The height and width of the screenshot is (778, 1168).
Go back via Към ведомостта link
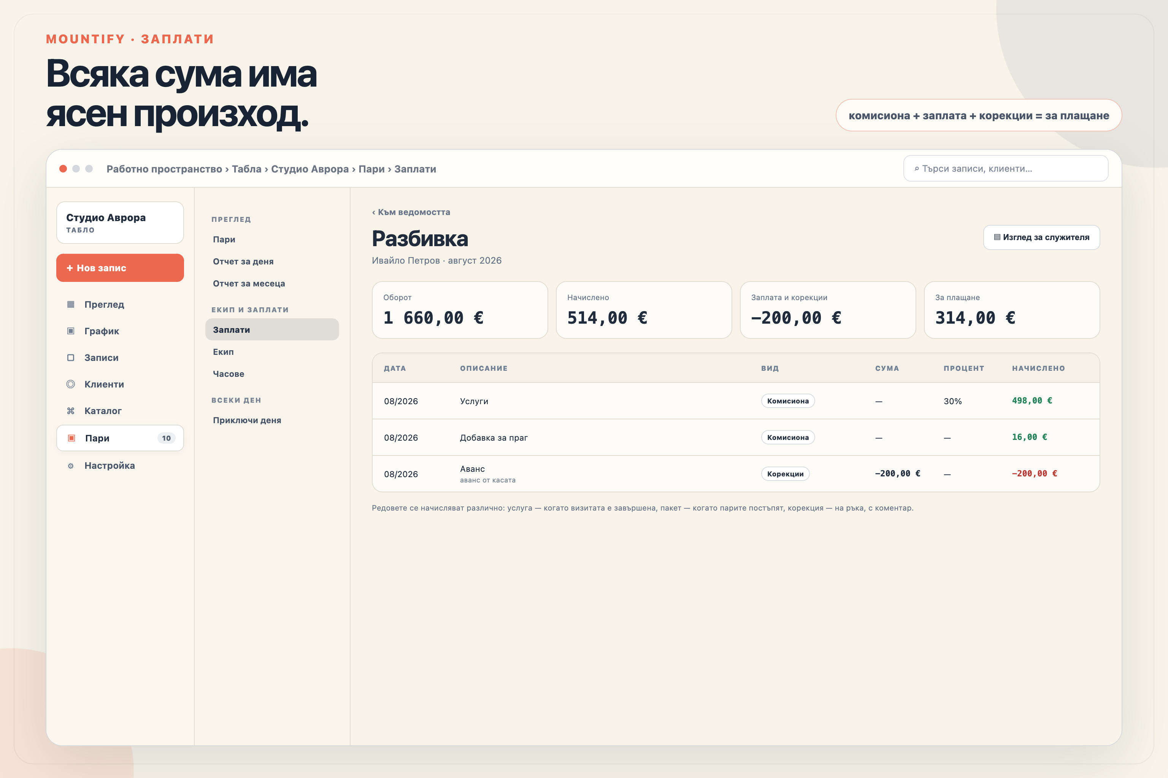click(411, 212)
